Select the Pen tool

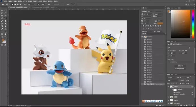(5, 29)
